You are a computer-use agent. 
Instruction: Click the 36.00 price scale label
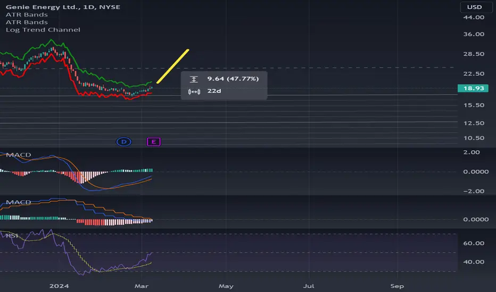474,34
